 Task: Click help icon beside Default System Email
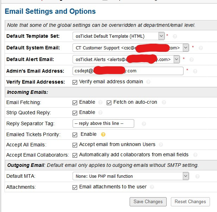tap(201, 48)
